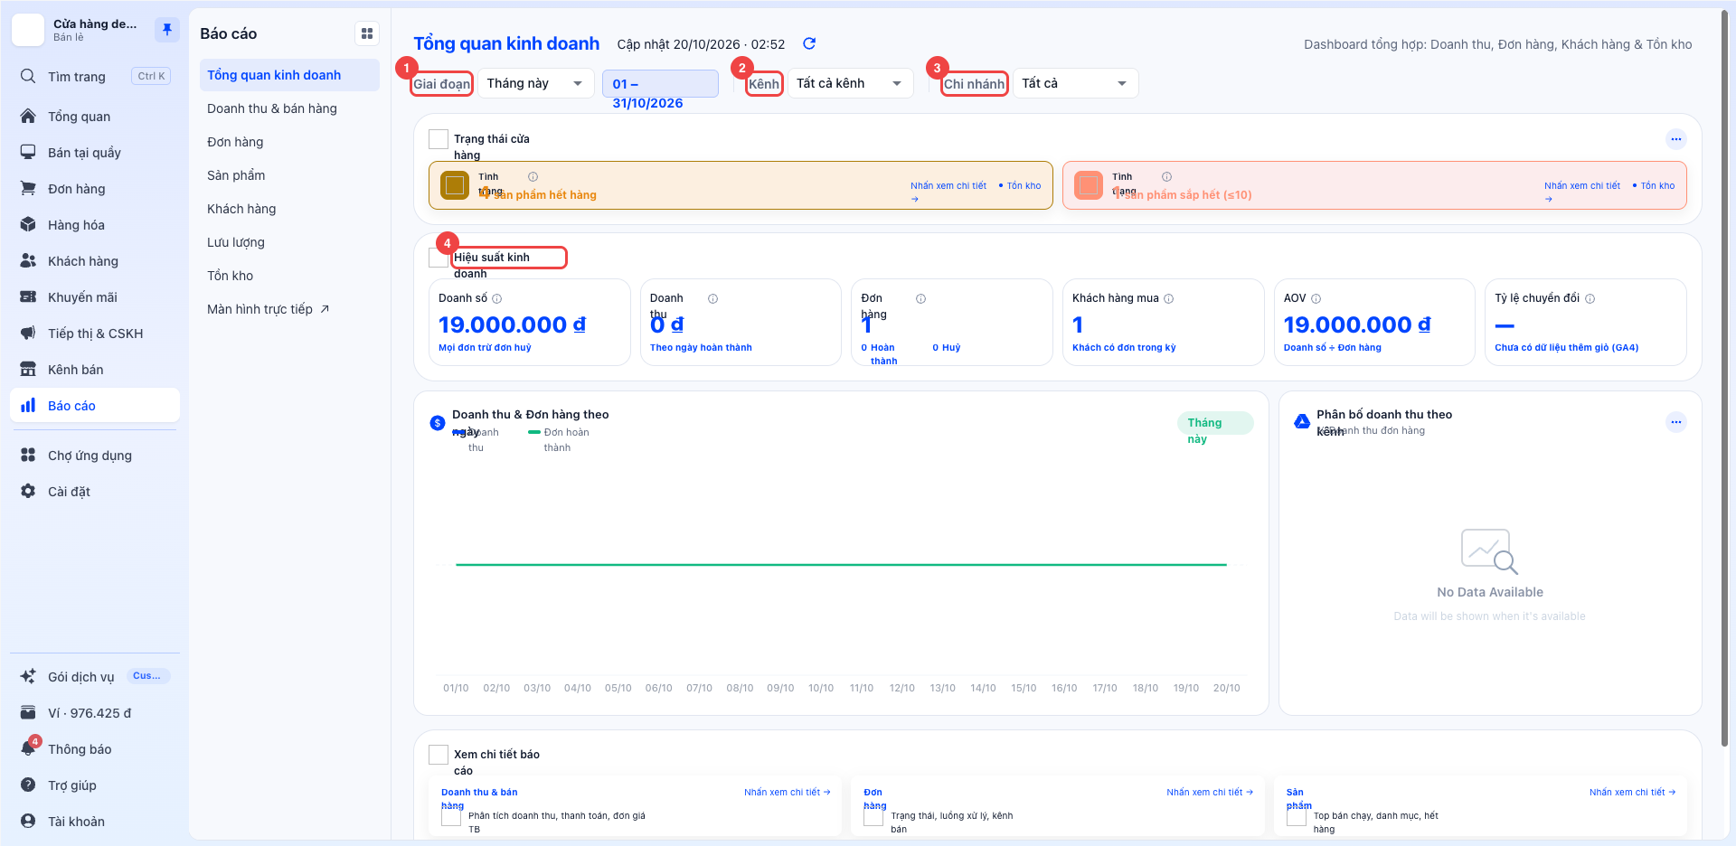Open the Tháng này period dropdown

tap(535, 83)
